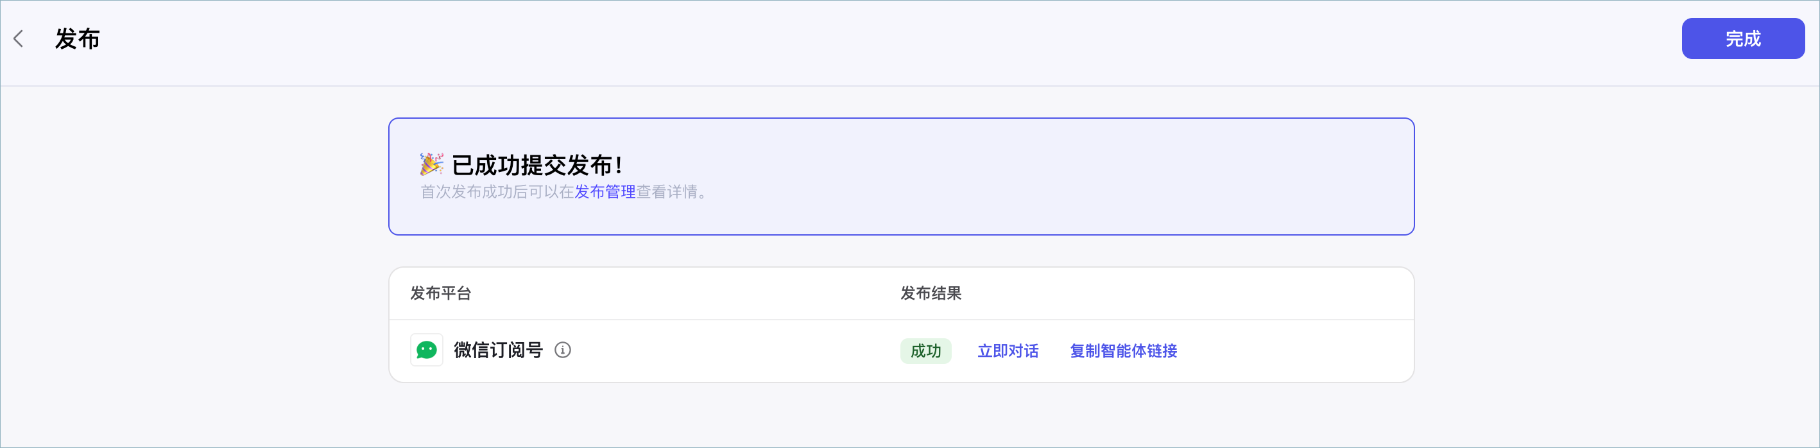Click 复制智能体链接 to copy the link
Viewport: 1820px width, 448px height.
tap(1123, 351)
